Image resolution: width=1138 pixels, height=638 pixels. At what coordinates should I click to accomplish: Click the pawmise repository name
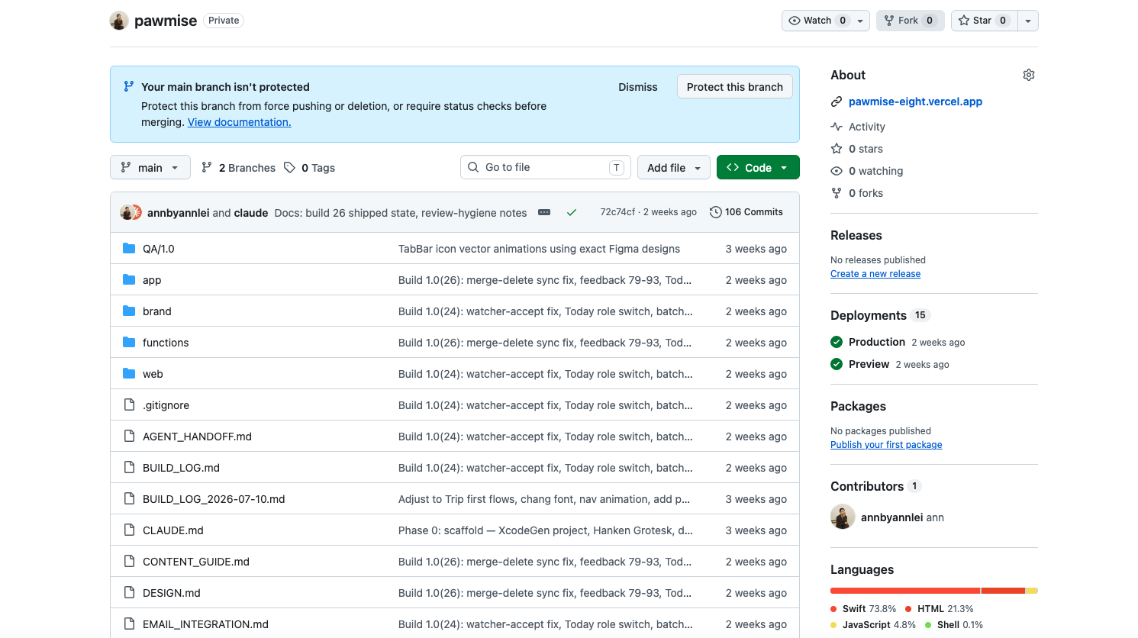tap(166, 21)
